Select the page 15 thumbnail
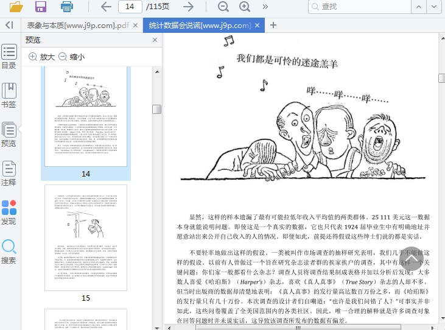Screen dimensions: 445x330 click(86, 237)
